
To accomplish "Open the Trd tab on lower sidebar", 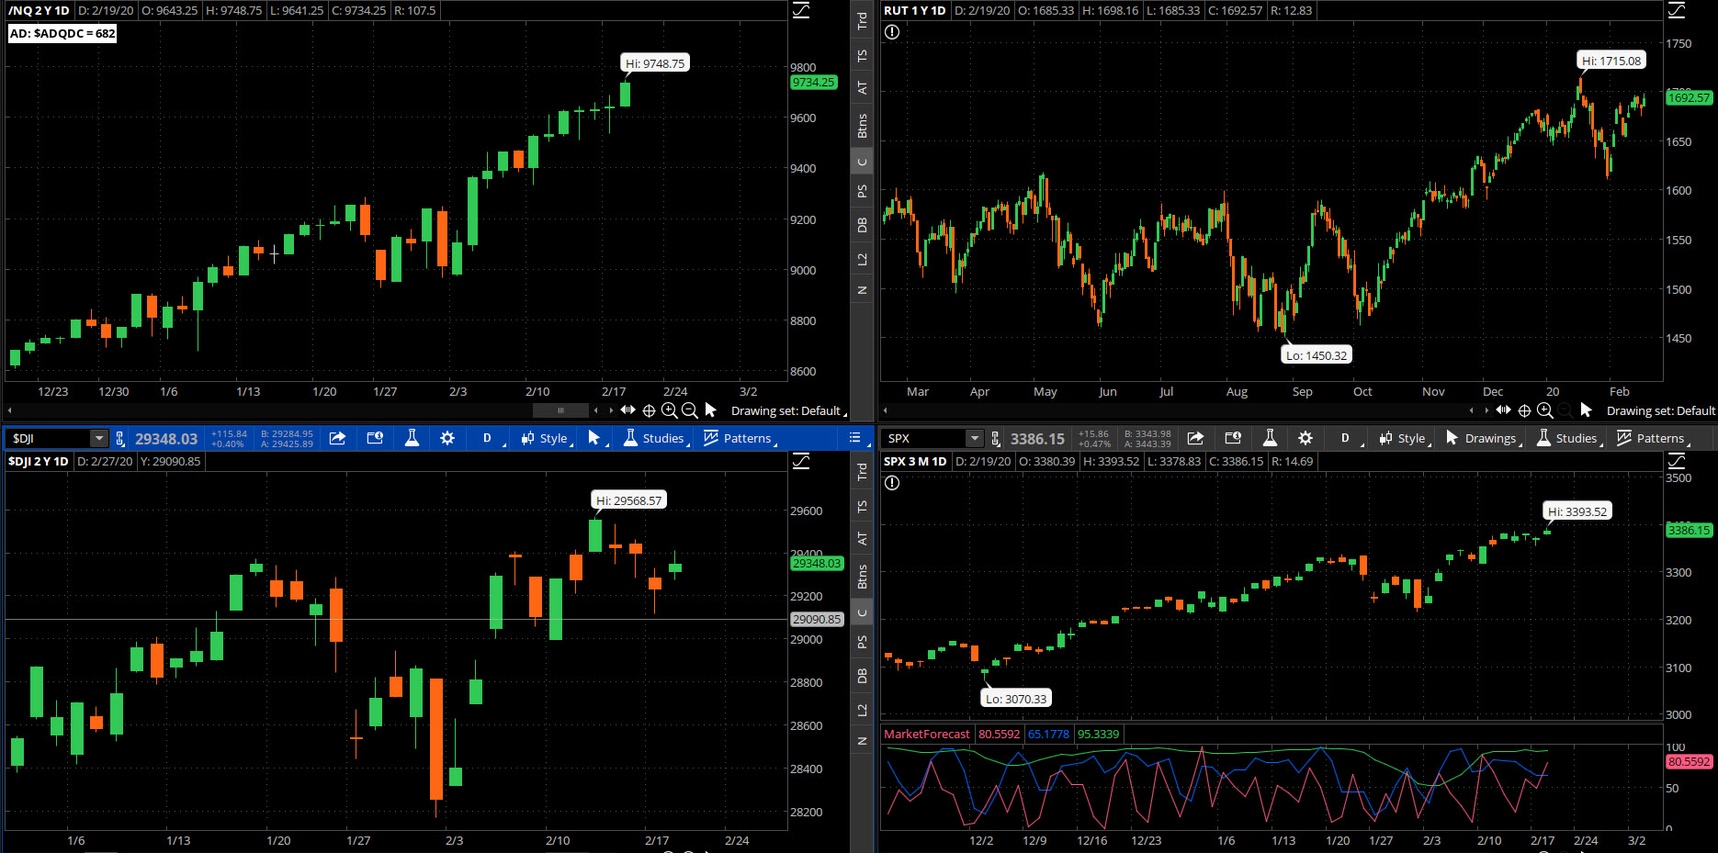I will (862, 471).
